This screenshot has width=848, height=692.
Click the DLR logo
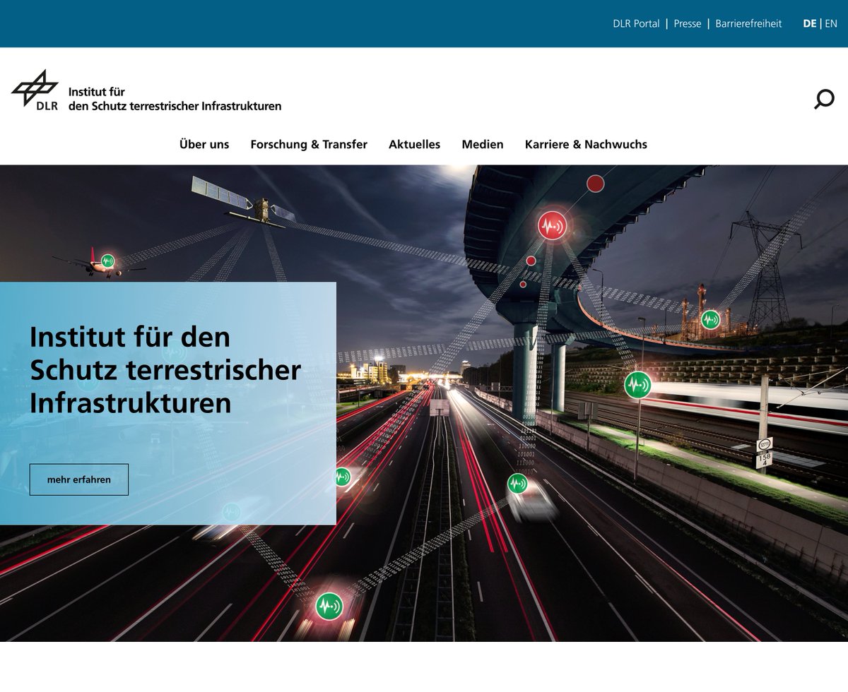coord(35,90)
